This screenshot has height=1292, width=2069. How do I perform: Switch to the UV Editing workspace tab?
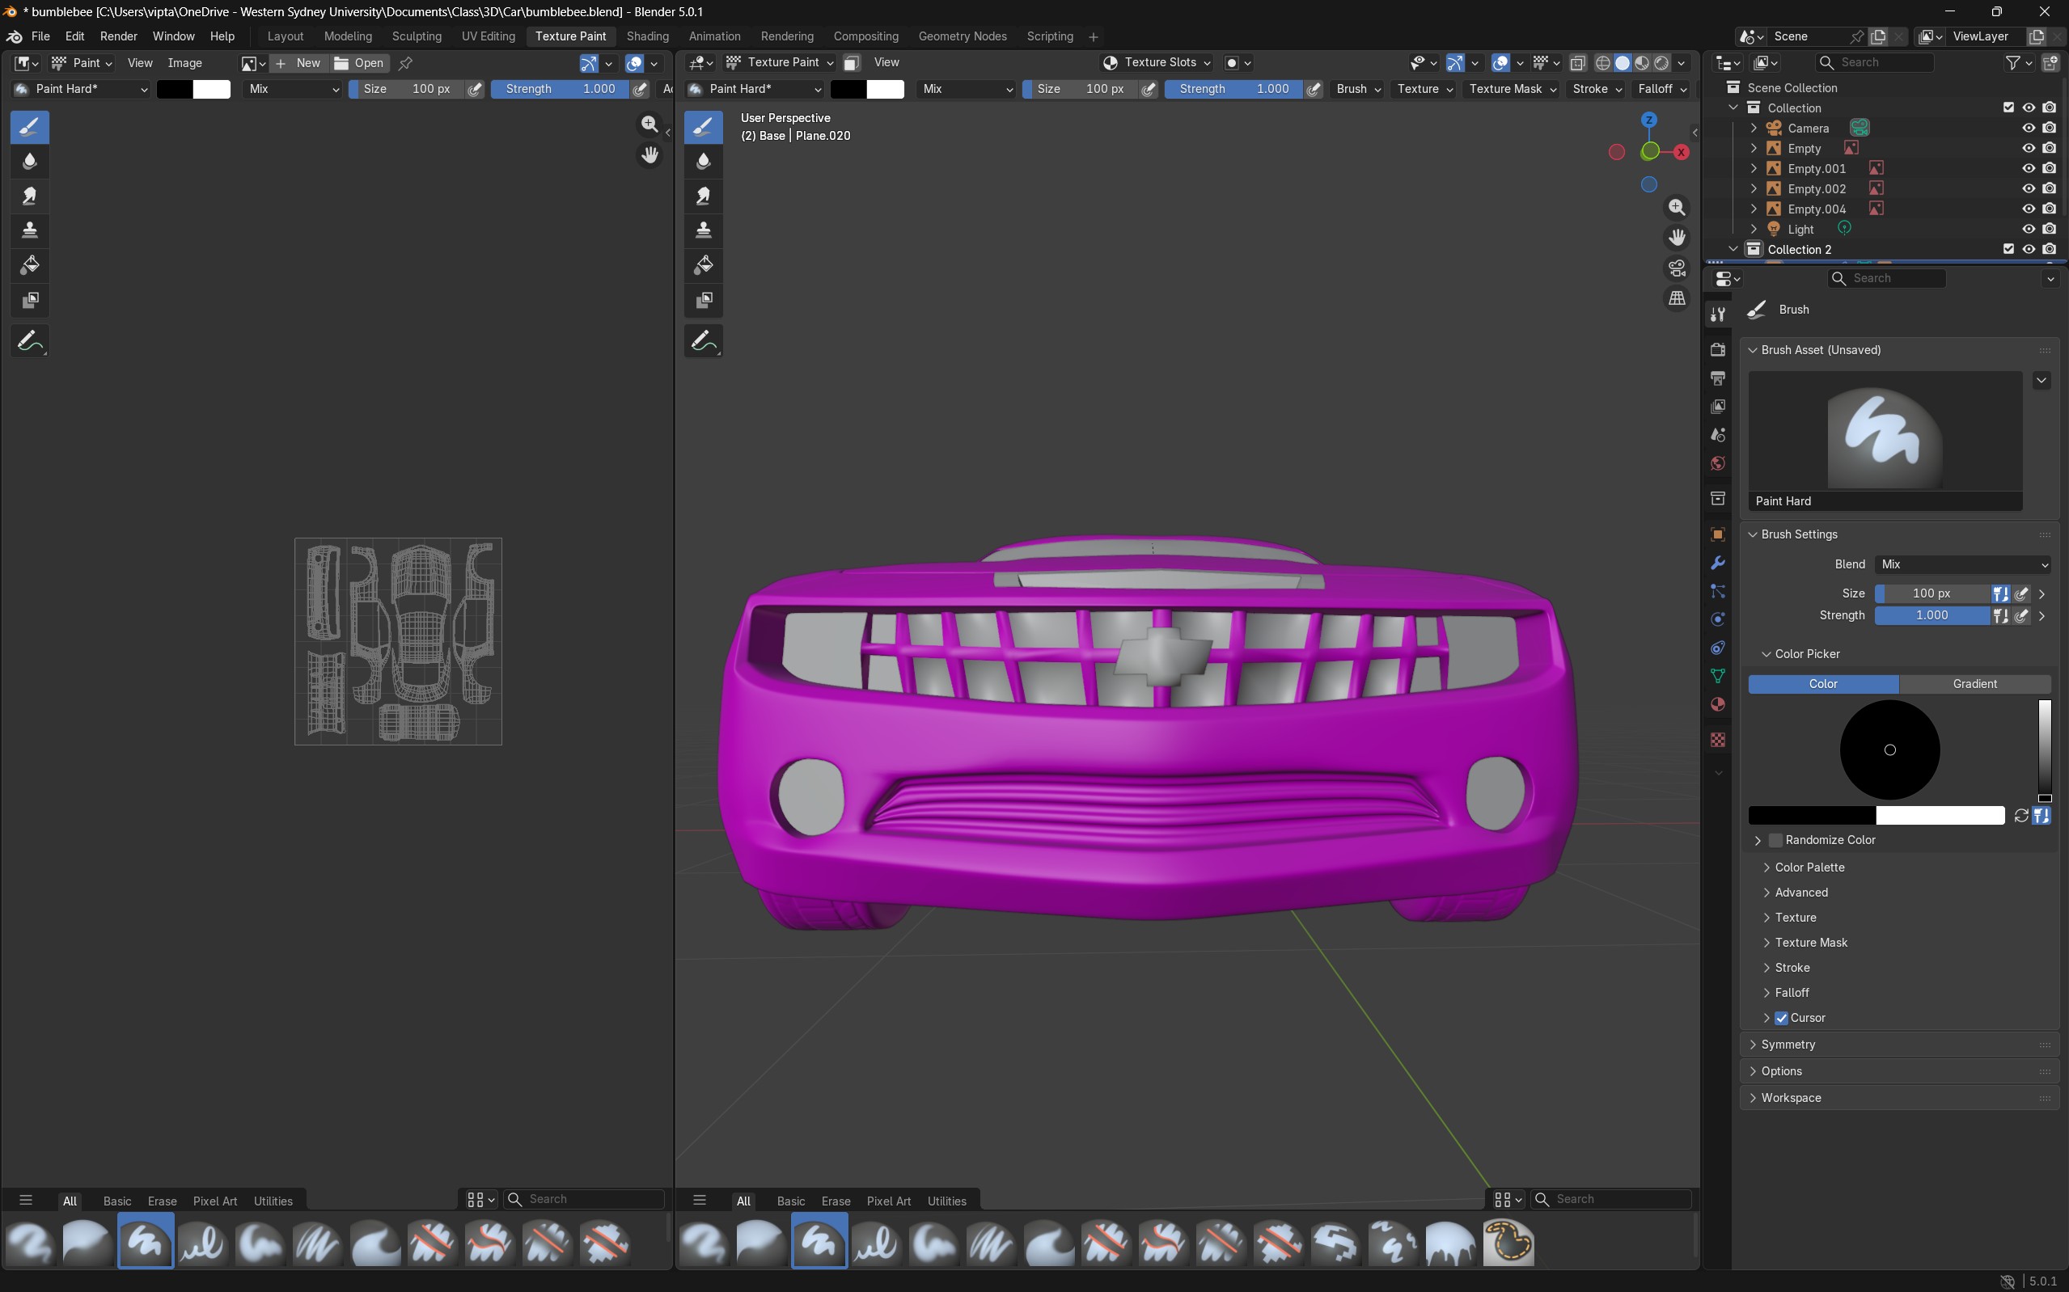488,36
